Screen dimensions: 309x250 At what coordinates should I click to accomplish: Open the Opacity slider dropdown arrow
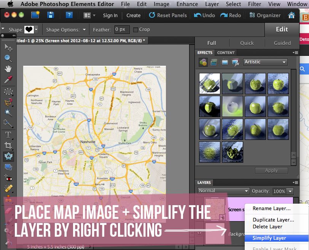click(x=290, y=191)
